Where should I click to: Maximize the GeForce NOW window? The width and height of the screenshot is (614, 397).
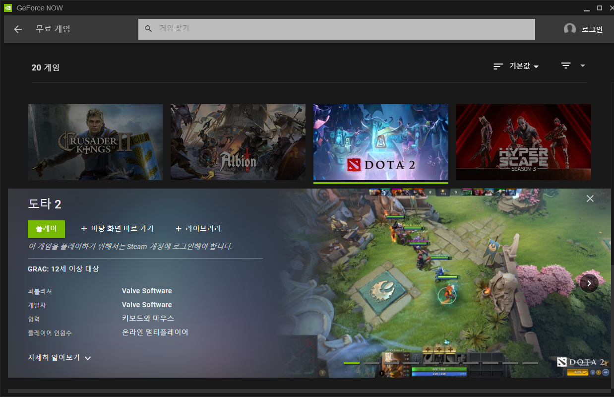coord(599,8)
